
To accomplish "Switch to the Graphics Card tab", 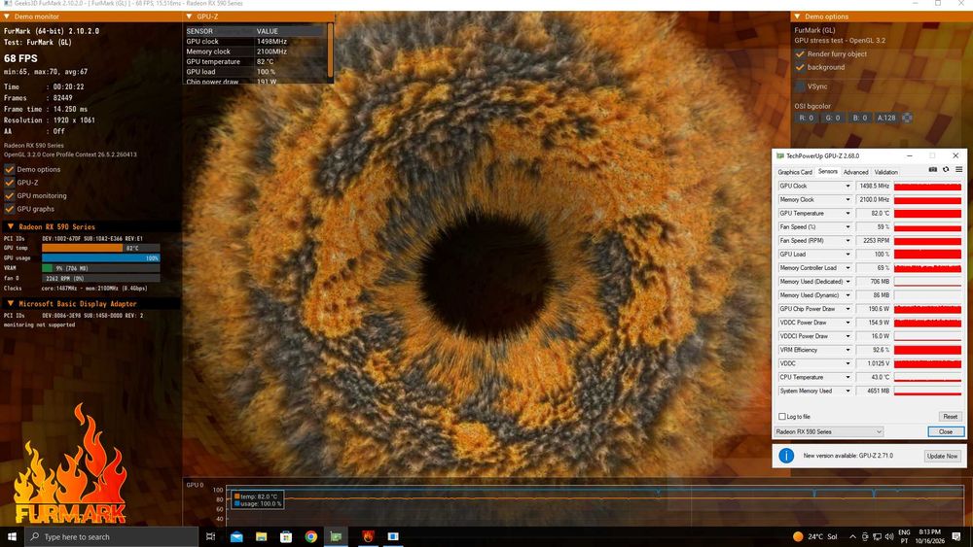I will coord(795,172).
